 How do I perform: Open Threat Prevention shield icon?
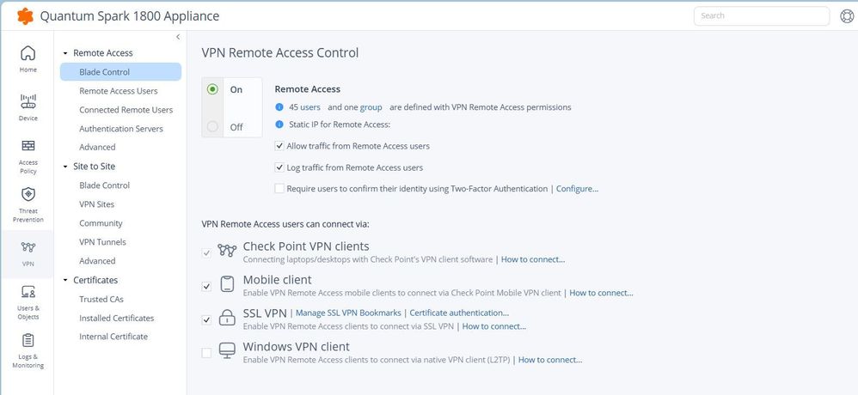[x=28, y=195]
